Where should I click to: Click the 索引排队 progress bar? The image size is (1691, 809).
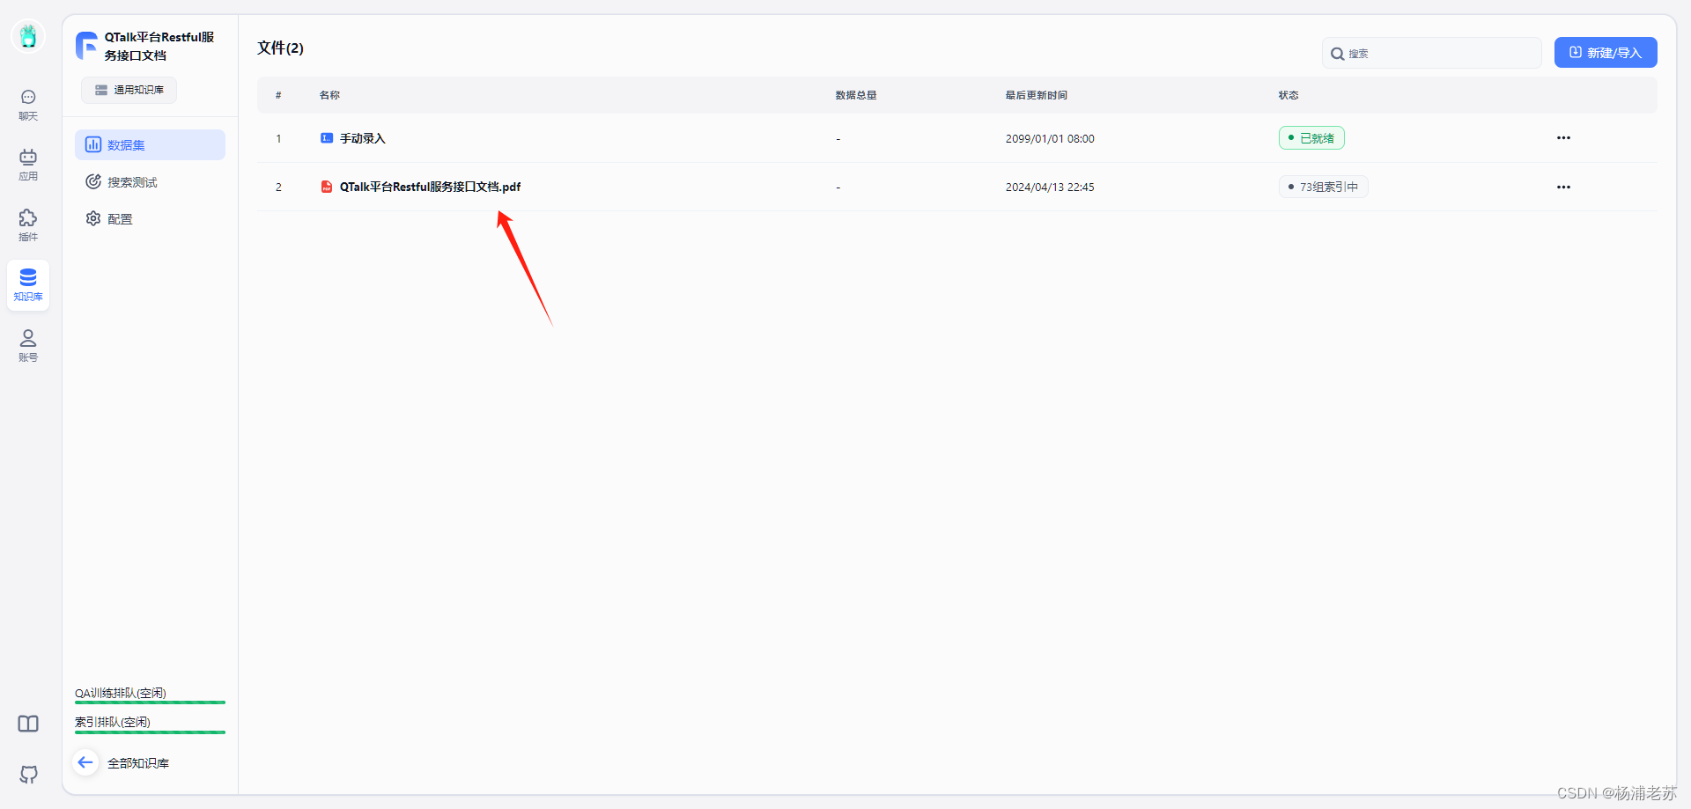pos(150,732)
